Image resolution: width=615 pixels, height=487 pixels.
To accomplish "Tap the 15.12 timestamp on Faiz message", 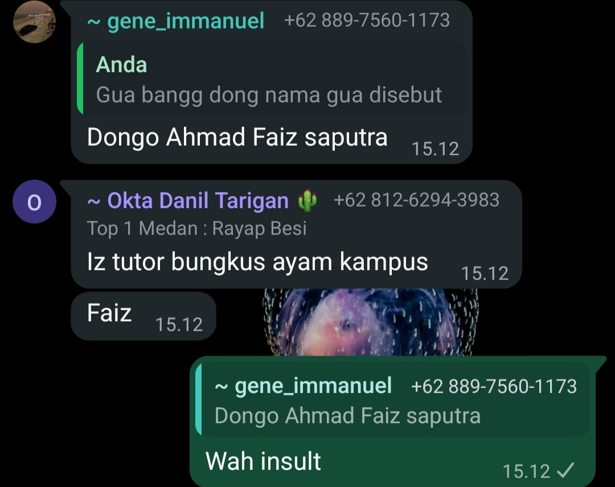I will [x=179, y=324].
